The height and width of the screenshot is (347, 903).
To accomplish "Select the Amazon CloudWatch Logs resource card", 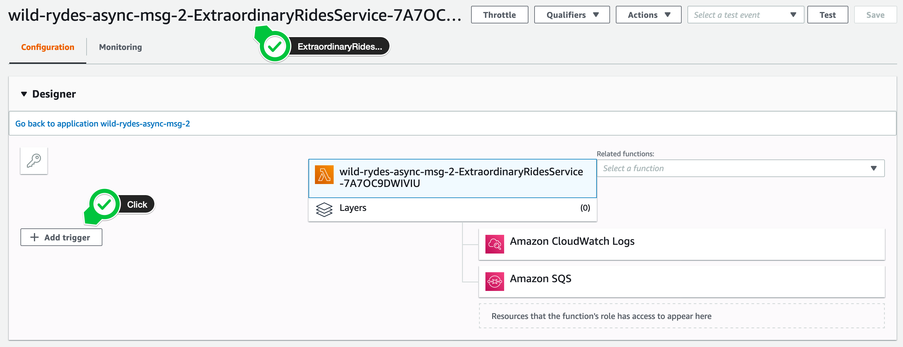I will coord(681,244).
